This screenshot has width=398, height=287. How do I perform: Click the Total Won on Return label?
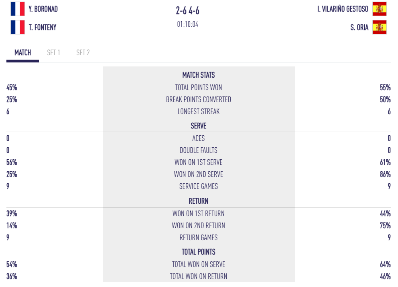[x=199, y=276]
